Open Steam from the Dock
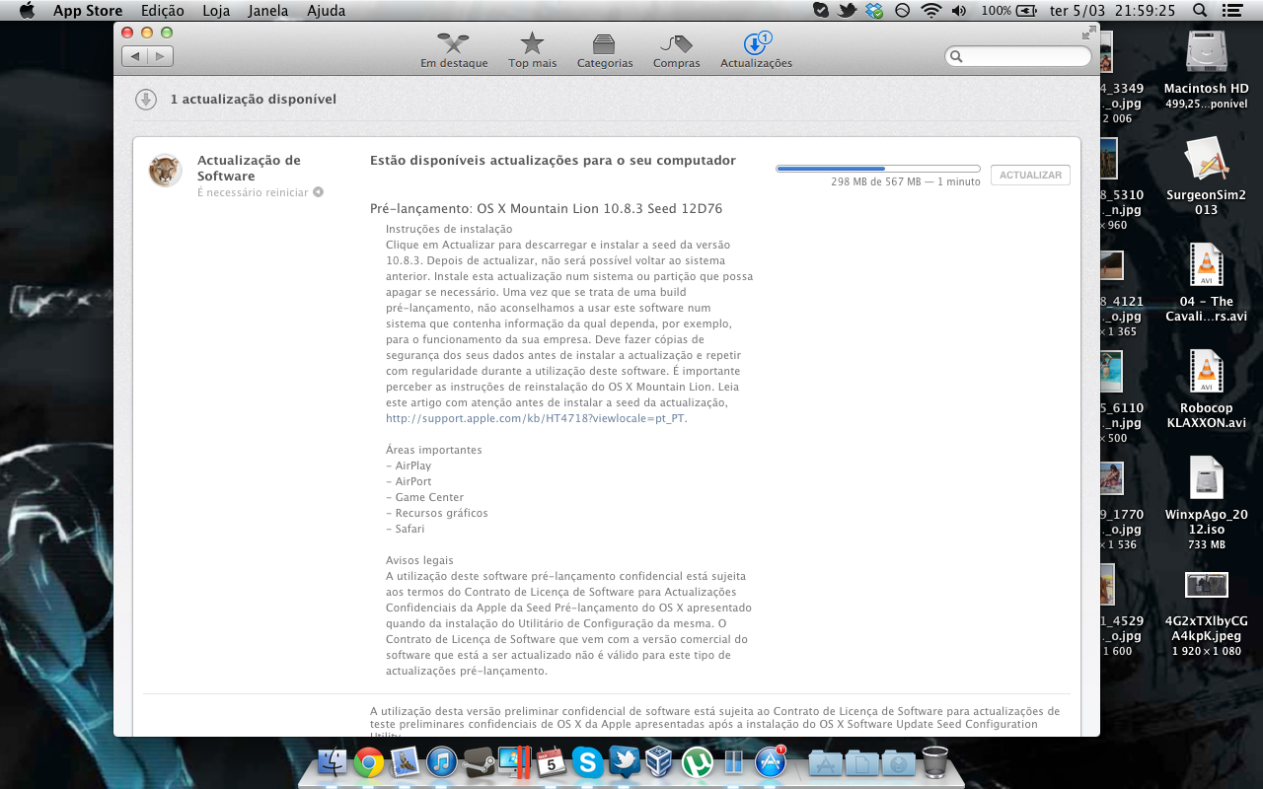1263x789 pixels. tap(479, 762)
